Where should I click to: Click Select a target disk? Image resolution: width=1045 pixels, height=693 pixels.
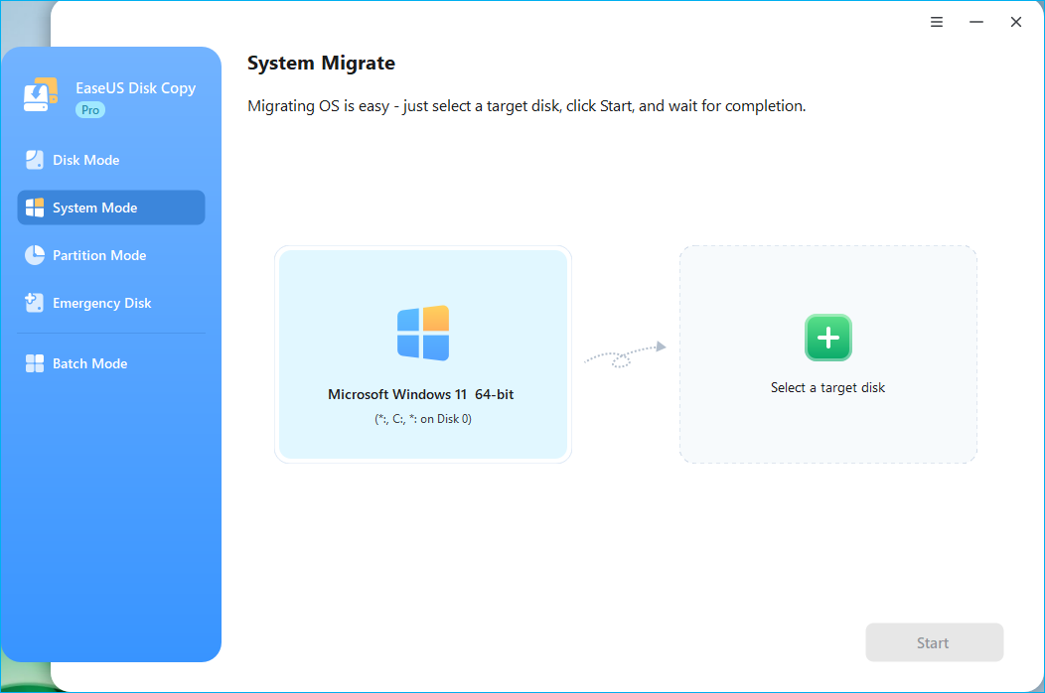827,387
